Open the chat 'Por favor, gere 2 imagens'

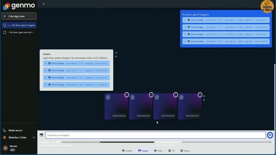click(19, 25)
